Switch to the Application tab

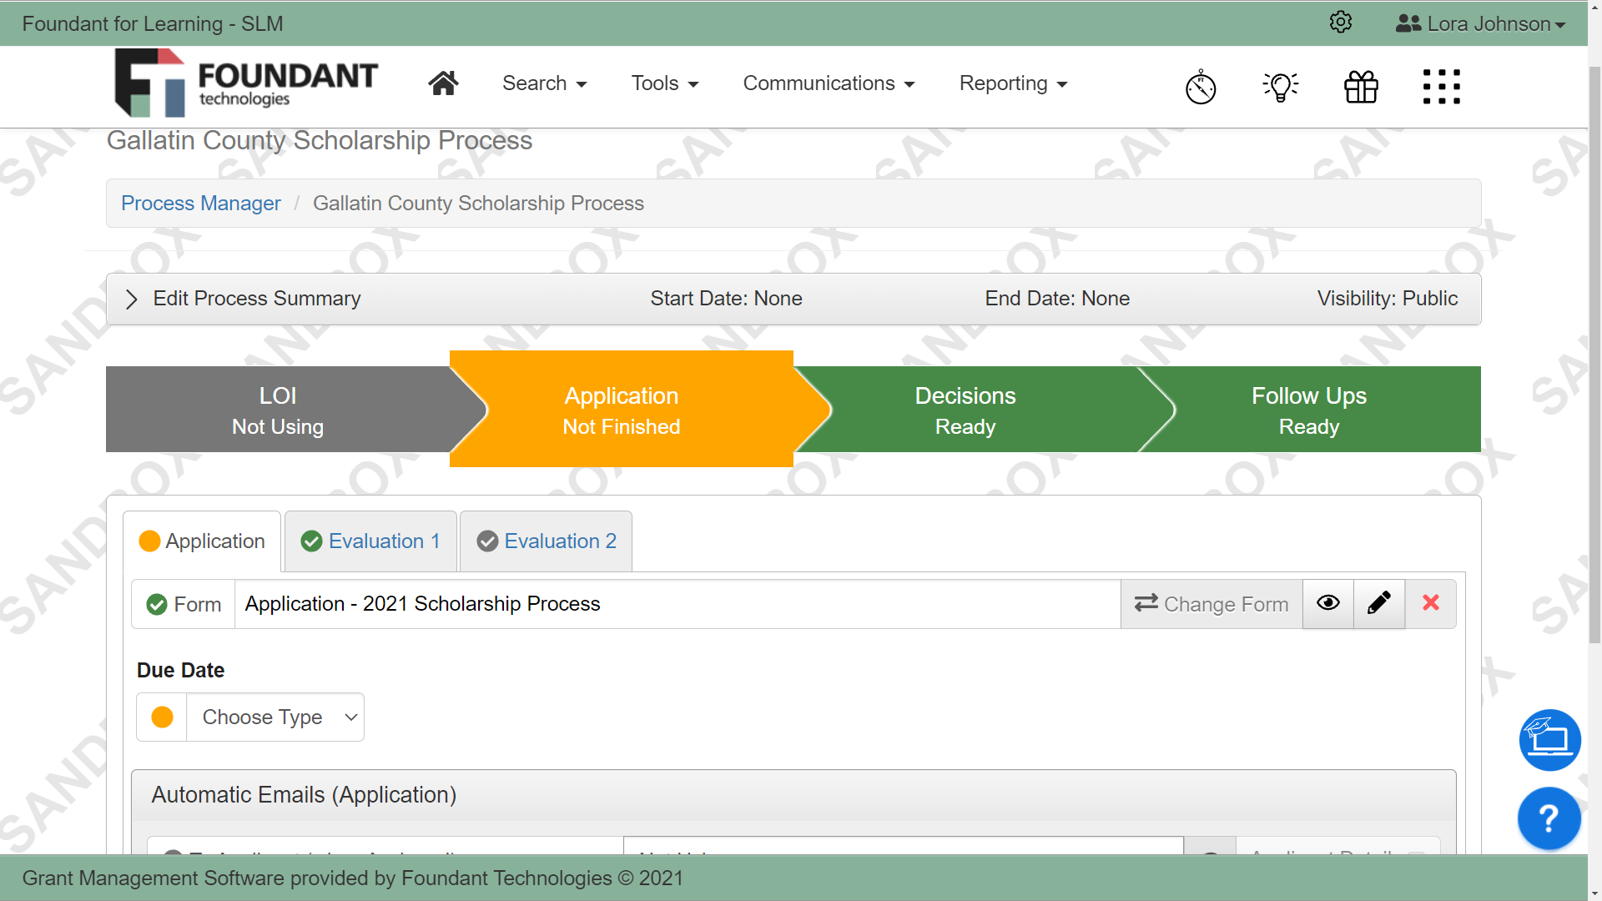(x=202, y=541)
